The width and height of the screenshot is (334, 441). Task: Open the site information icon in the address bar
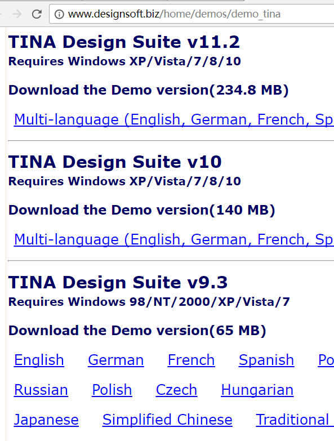[59, 14]
